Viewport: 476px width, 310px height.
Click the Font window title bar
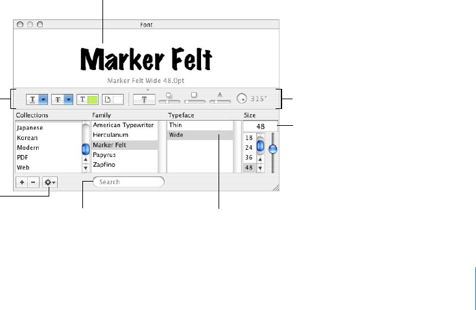(147, 25)
